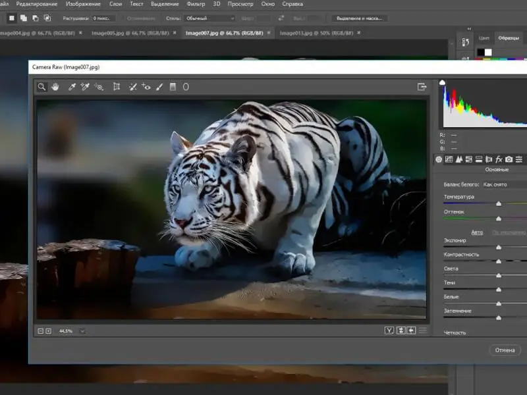Click the Отмена button
The image size is (527, 395).
point(505,350)
